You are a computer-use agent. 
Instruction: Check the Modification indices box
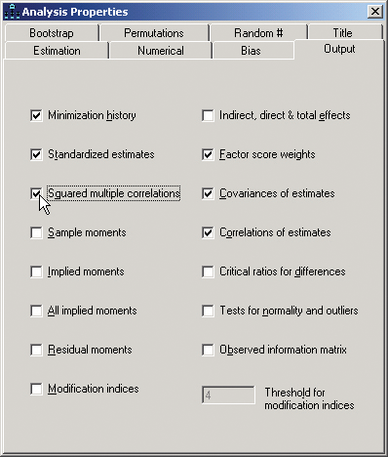[36, 389]
